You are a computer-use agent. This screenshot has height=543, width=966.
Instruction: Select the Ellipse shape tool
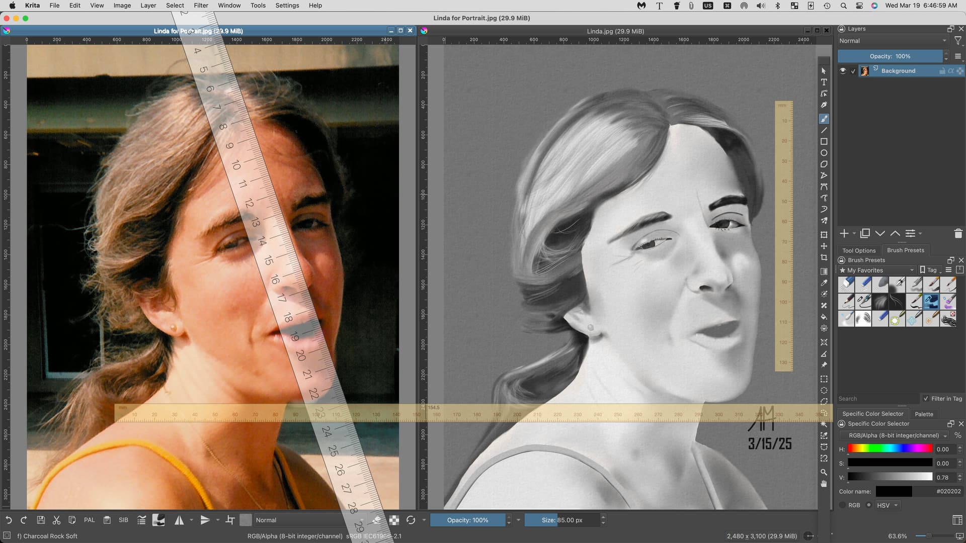(x=824, y=153)
